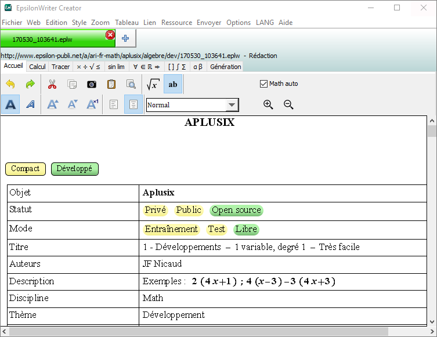Open the LANG menu
Viewport: 437px width, 337px height.
click(265, 23)
